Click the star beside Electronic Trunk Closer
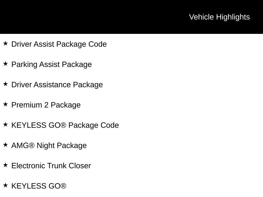The height and width of the screenshot is (197, 263). click(5, 165)
